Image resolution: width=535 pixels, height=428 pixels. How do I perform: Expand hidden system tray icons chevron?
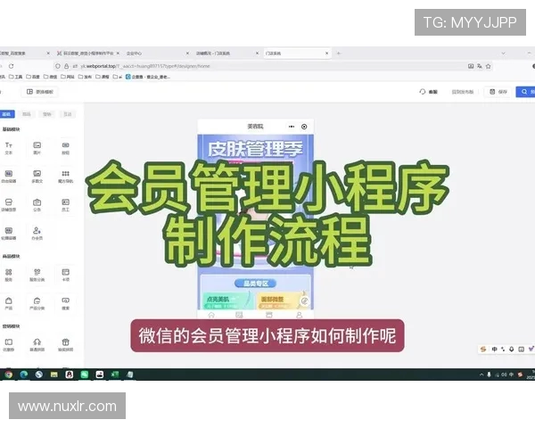[481, 374]
